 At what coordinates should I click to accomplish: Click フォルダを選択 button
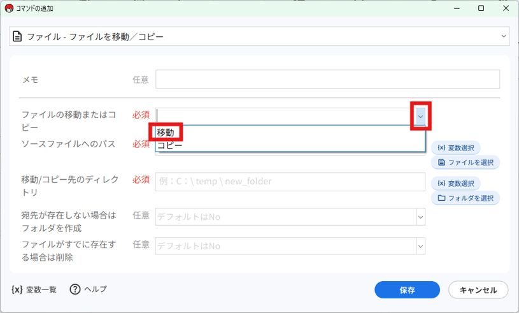click(x=466, y=198)
